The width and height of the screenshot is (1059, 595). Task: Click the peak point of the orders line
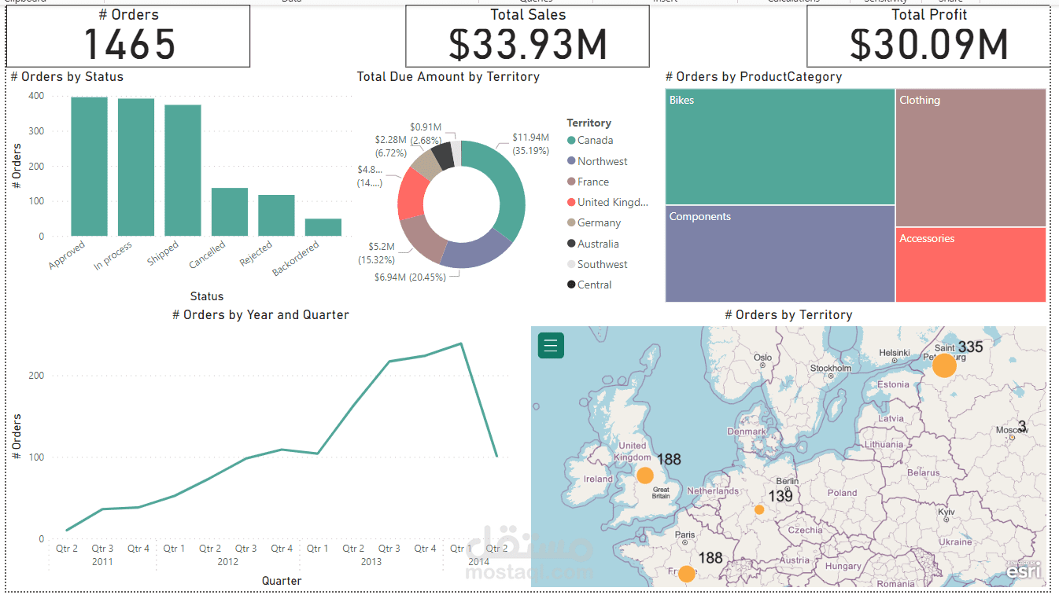point(461,343)
